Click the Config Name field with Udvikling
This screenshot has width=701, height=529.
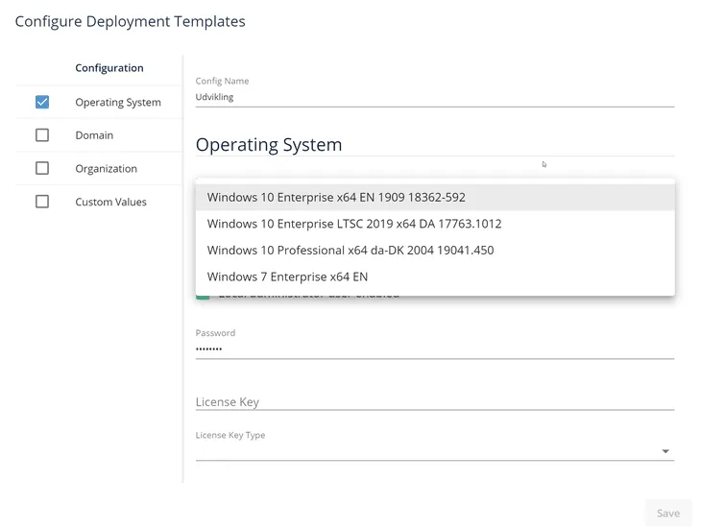(435, 97)
